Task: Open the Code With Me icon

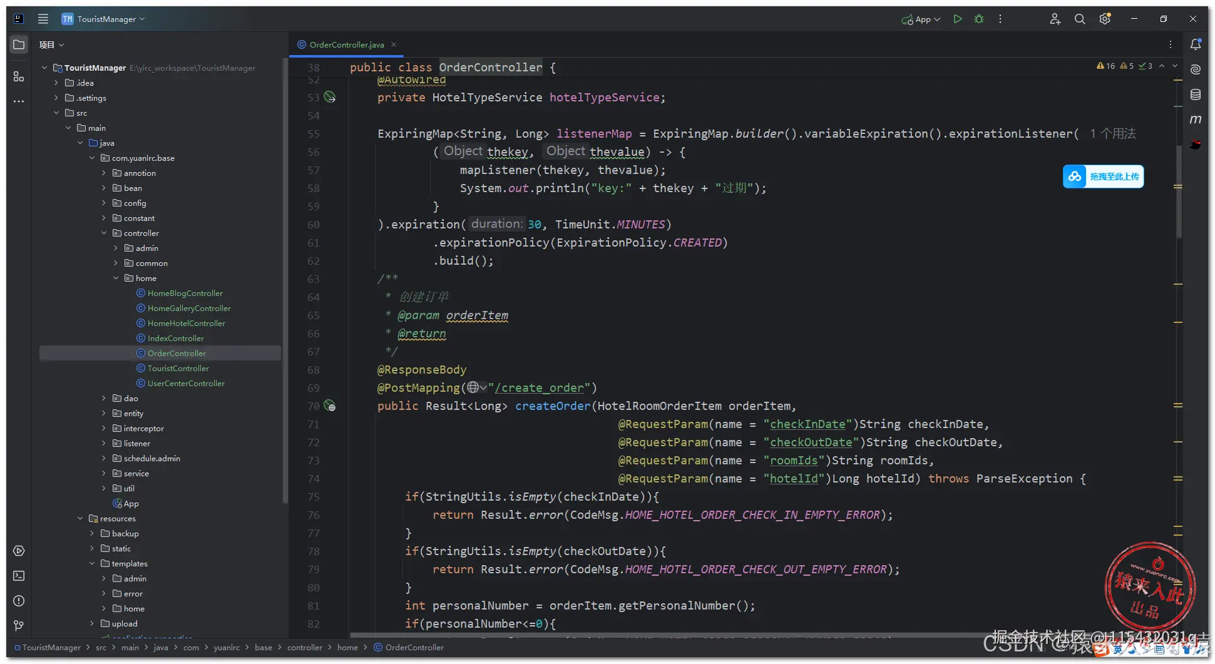Action: click(1055, 19)
